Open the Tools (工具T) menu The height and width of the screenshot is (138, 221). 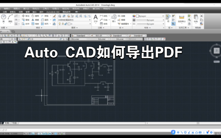tap(46, 9)
